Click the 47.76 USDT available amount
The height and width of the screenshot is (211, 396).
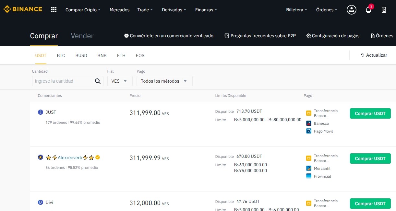(248, 201)
